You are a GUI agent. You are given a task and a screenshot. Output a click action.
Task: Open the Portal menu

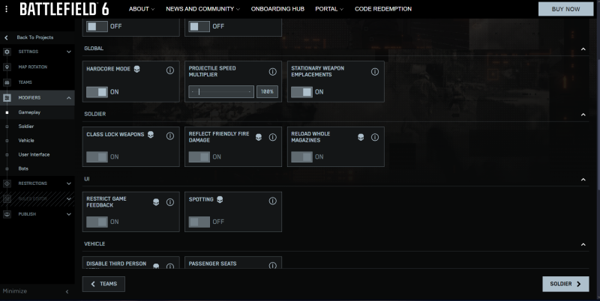(x=329, y=9)
